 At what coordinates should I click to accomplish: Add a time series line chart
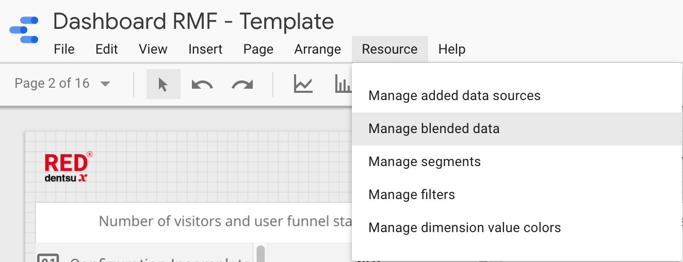[303, 84]
